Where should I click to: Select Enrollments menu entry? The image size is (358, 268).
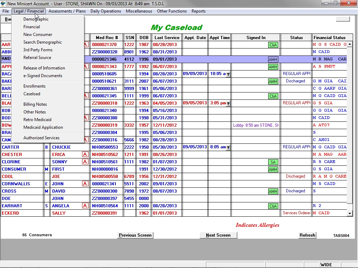pyautogui.click(x=34, y=86)
